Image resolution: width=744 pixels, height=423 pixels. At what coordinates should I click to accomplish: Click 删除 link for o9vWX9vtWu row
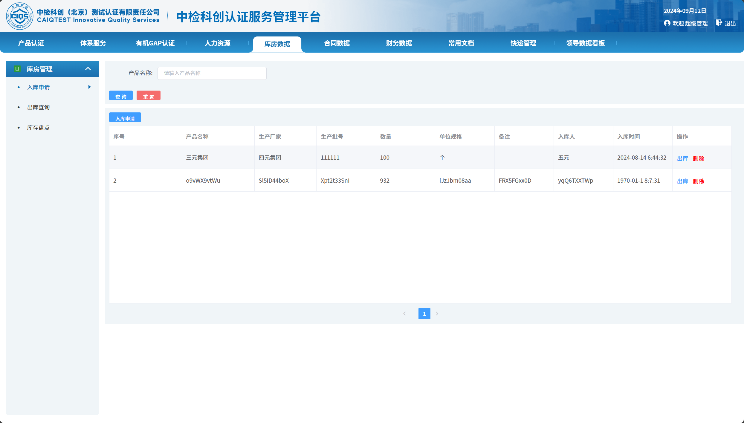698,181
